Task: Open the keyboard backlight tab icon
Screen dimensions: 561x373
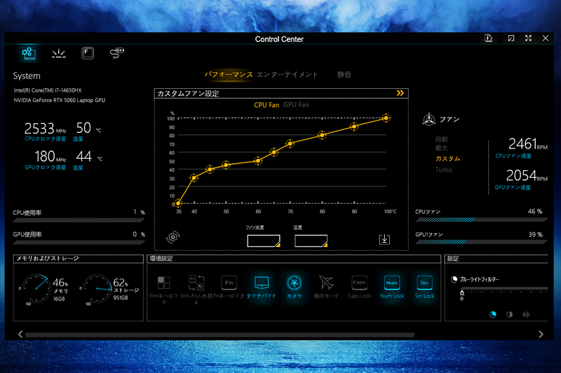Action: [59, 54]
